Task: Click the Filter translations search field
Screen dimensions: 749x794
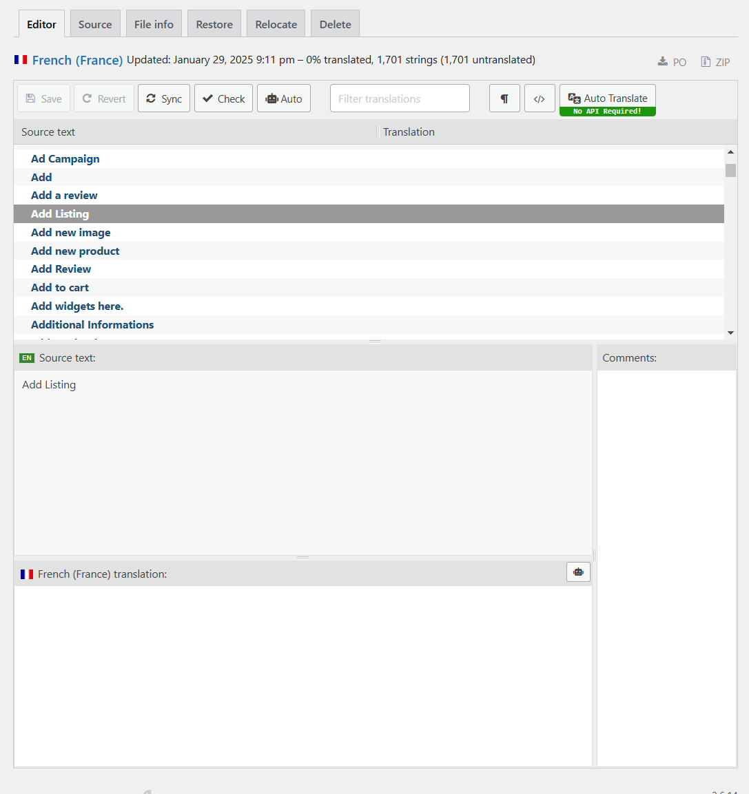Action: [400, 98]
